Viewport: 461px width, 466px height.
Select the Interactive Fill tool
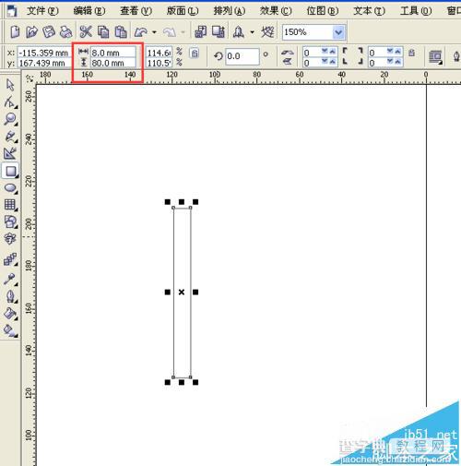click(10, 330)
